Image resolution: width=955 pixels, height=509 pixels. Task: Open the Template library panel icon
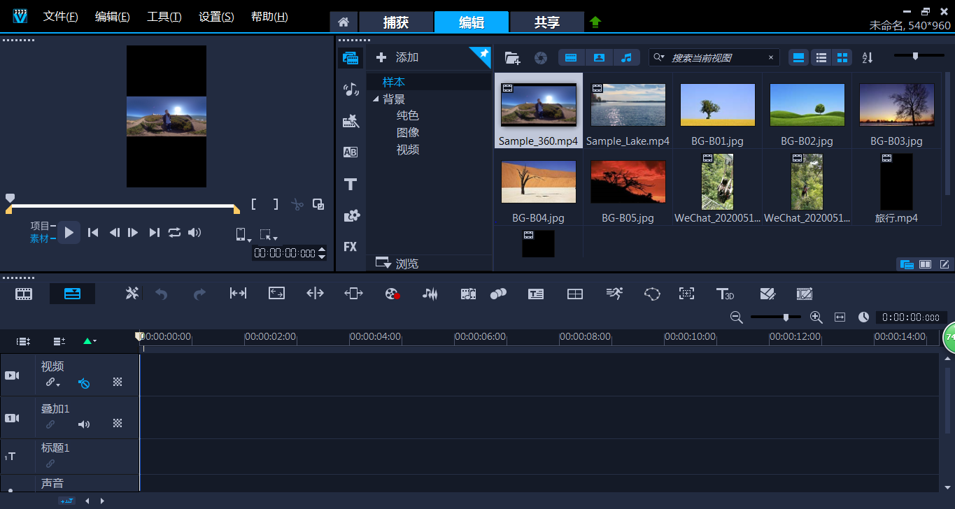point(351,122)
